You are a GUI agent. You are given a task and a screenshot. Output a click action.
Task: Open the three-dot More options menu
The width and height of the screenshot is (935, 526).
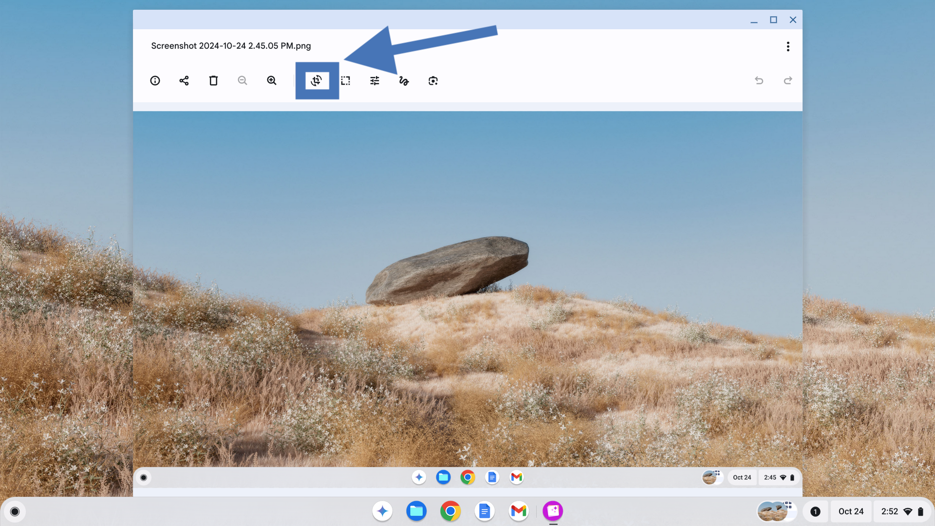pos(788,47)
